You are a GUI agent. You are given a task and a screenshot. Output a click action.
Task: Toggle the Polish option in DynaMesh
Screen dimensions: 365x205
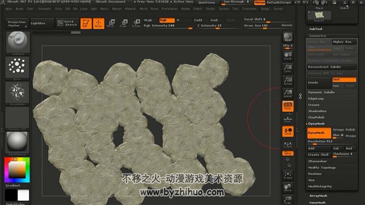(x=350, y=130)
